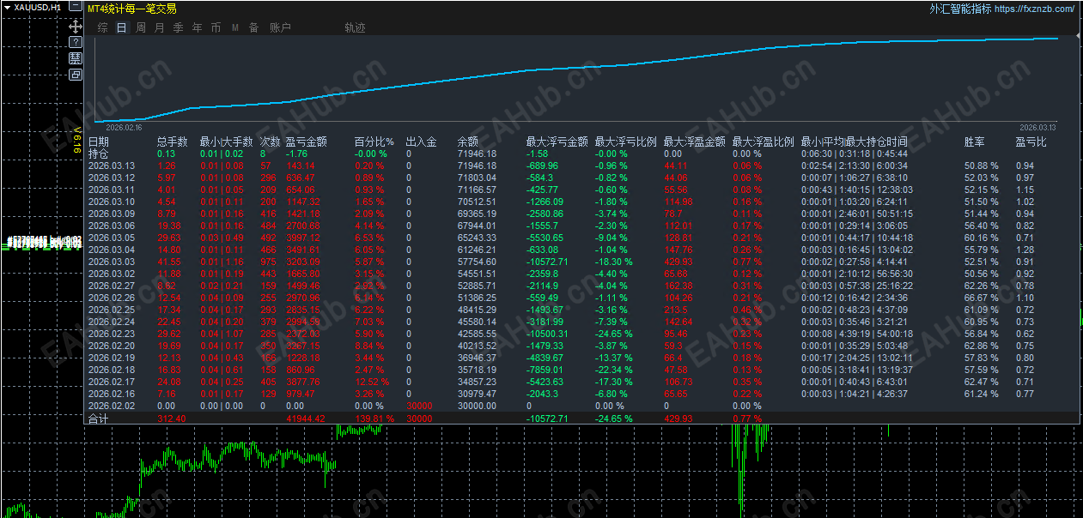Switch to the 月 monthly tab

point(160,27)
